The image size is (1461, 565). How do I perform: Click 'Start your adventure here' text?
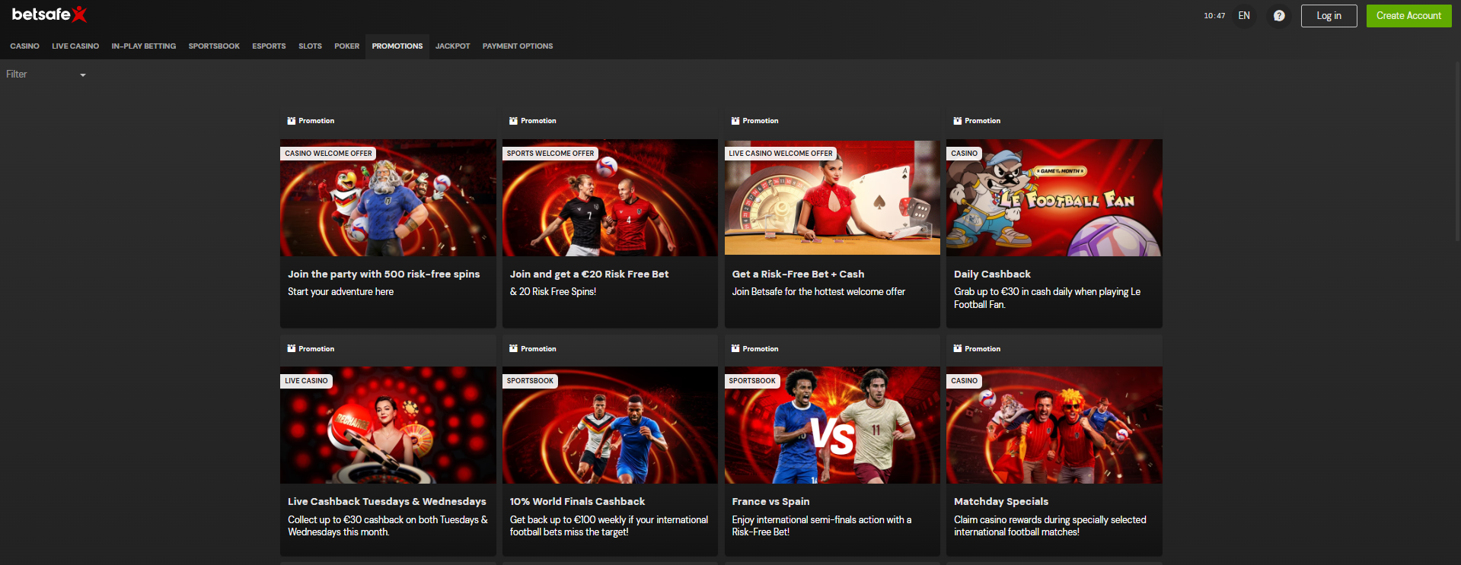tap(340, 292)
